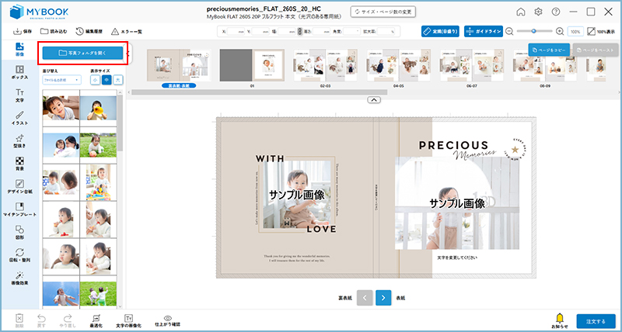Screen dimensions: 622x332
Task: Open the 角度 (angle) dropdown field
Action: click(352, 31)
